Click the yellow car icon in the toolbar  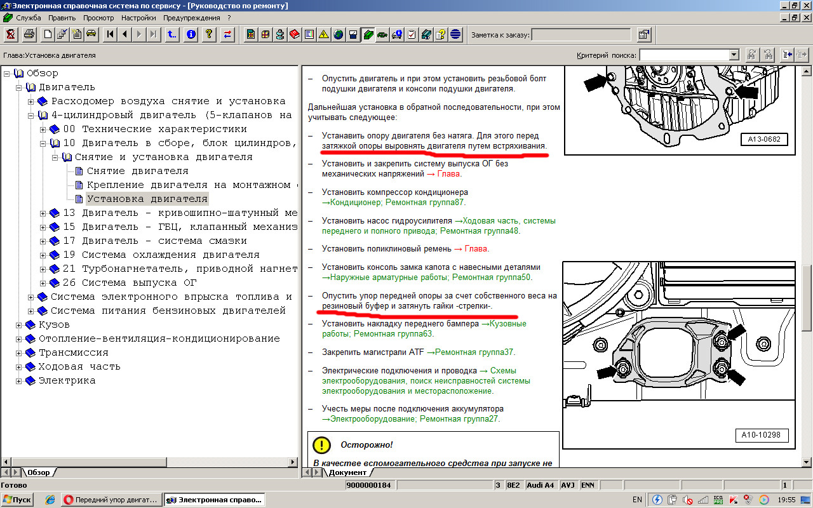coord(91,34)
